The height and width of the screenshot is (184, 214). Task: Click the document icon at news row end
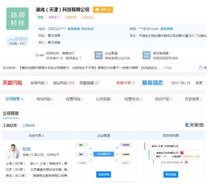[201, 68]
